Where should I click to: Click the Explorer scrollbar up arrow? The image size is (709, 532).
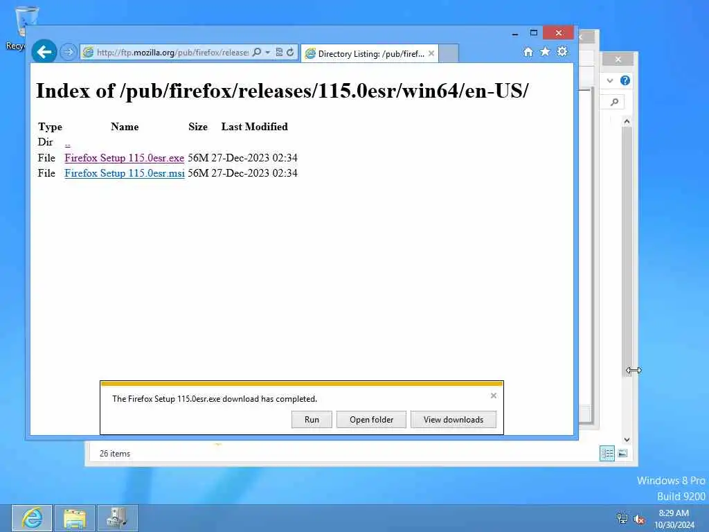(626, 121)
